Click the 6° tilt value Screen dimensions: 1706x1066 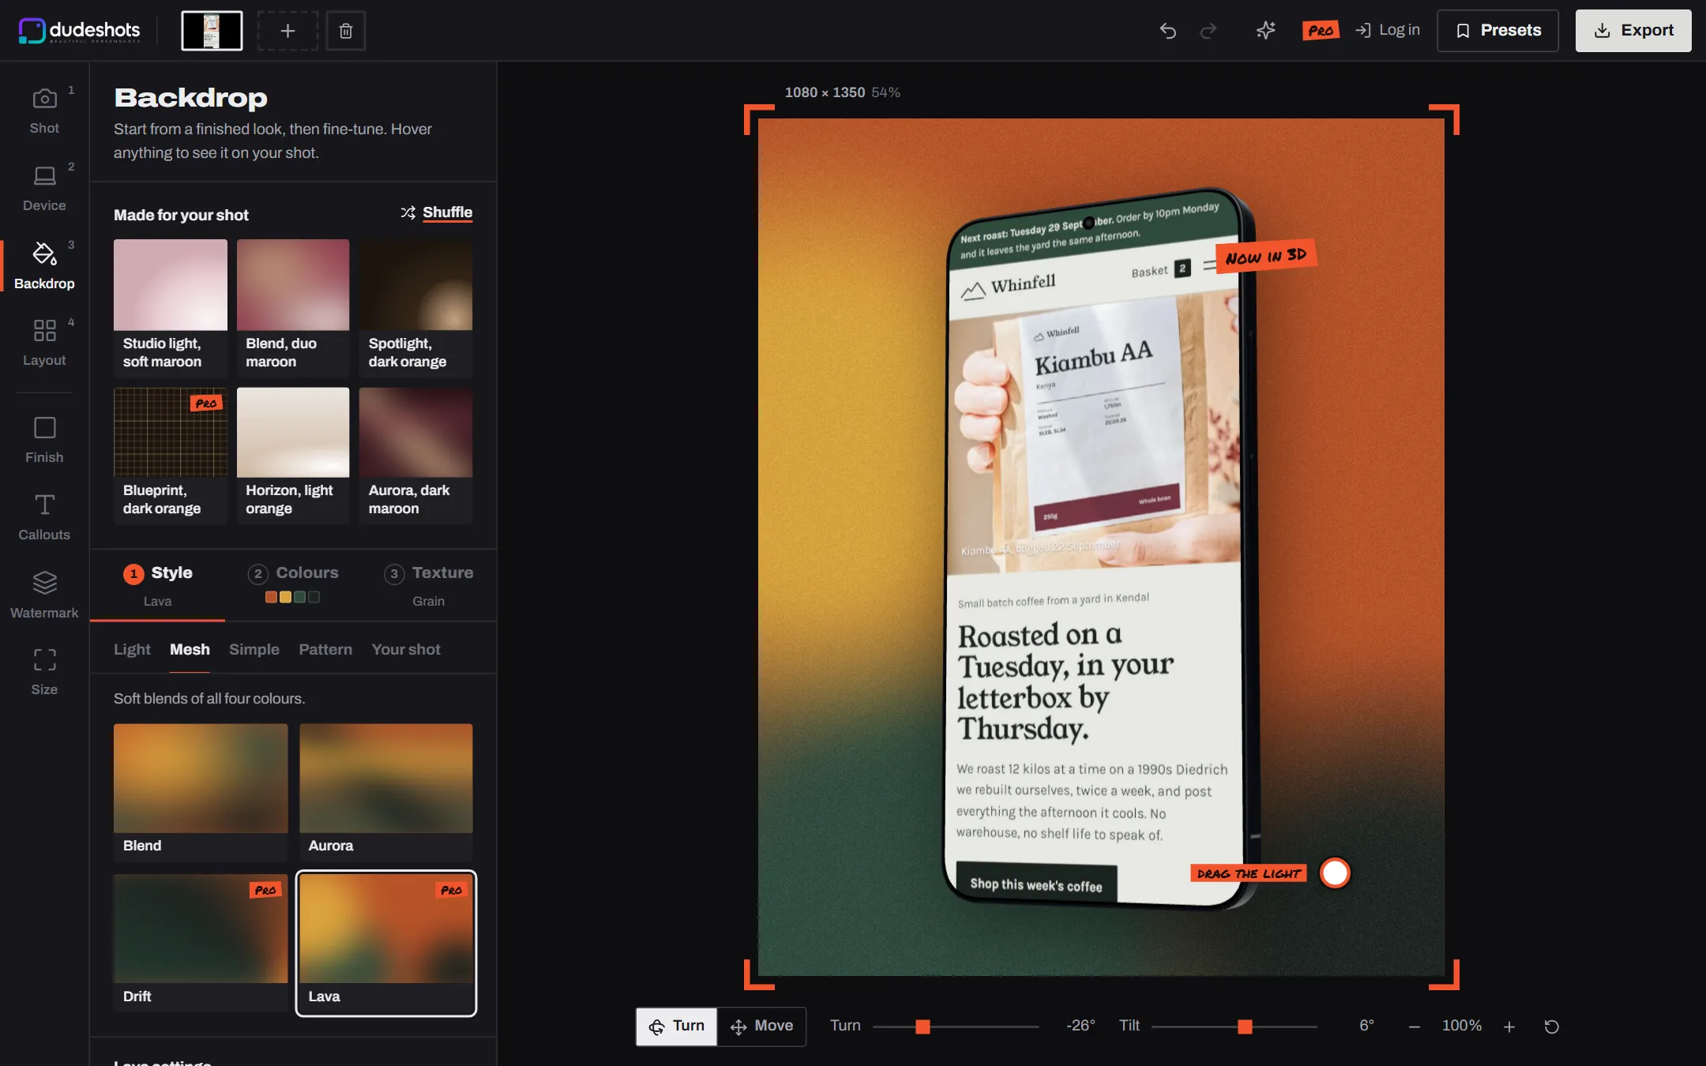(x=1366, y=1026)
